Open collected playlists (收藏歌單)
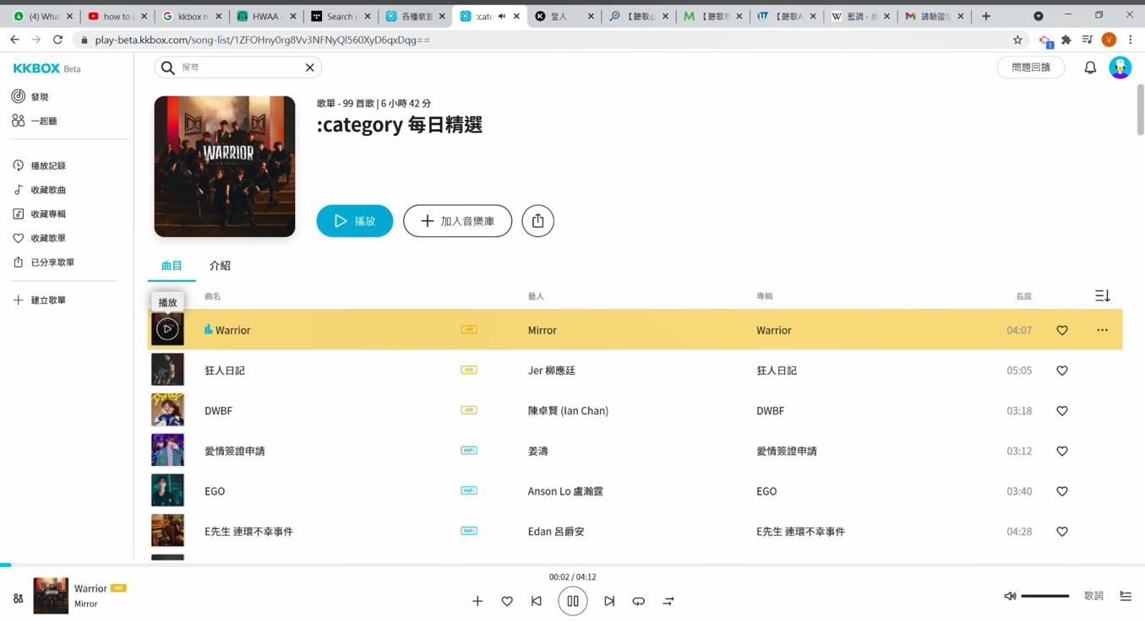Screen dimensions: 1145x622 click(39, 238)
